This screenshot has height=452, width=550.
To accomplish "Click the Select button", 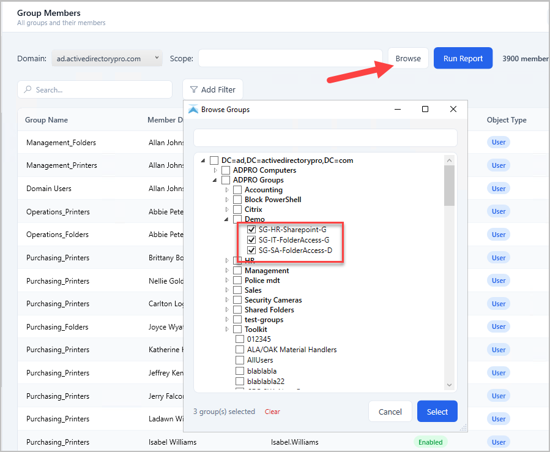I will [x=437, y=412].
